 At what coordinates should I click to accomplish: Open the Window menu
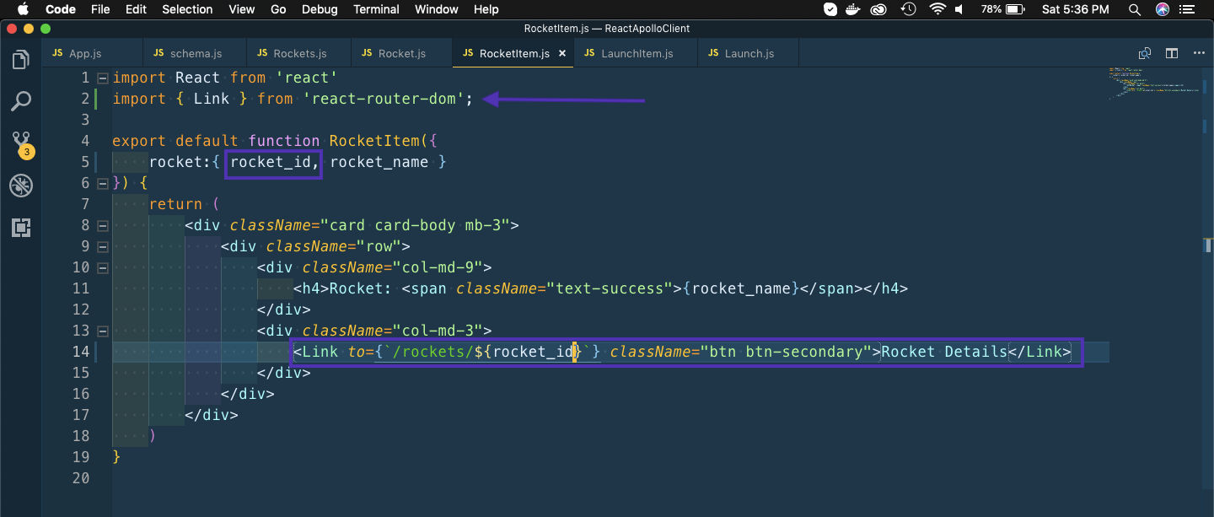[x=437, y=9]
